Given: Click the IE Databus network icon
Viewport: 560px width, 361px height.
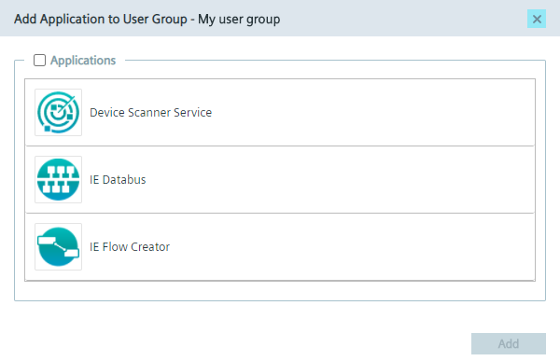Looking at the screenshot, I should coord(58,180).
